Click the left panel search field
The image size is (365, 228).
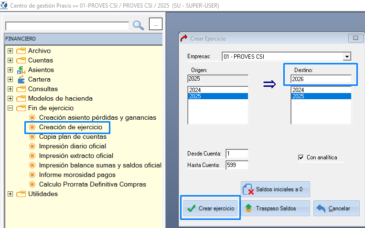[x=67, y=26]
